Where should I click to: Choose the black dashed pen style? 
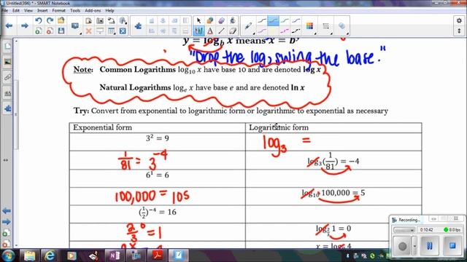(296, 31)
